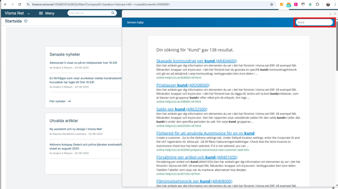Click the Utvalda artiklar heading

click(x=64, y=121)
